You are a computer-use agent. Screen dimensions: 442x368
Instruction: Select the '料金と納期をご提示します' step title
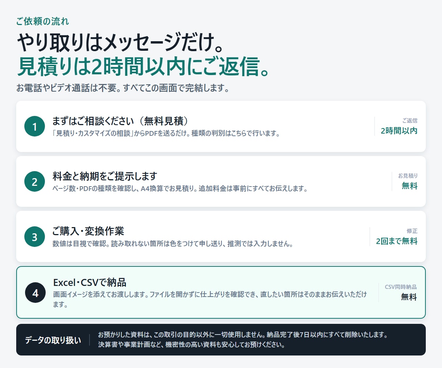click(x=105, y=176)
